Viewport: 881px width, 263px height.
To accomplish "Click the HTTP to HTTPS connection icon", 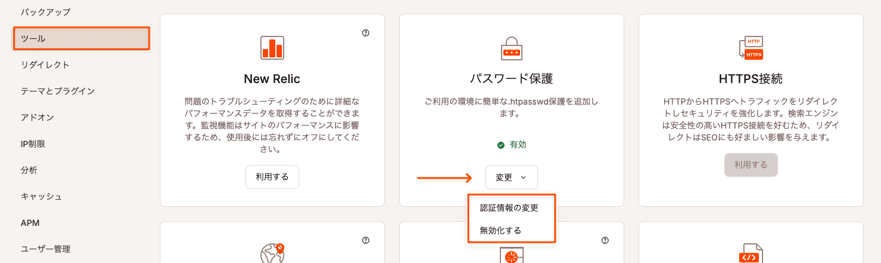I will [x=751, y=48].
